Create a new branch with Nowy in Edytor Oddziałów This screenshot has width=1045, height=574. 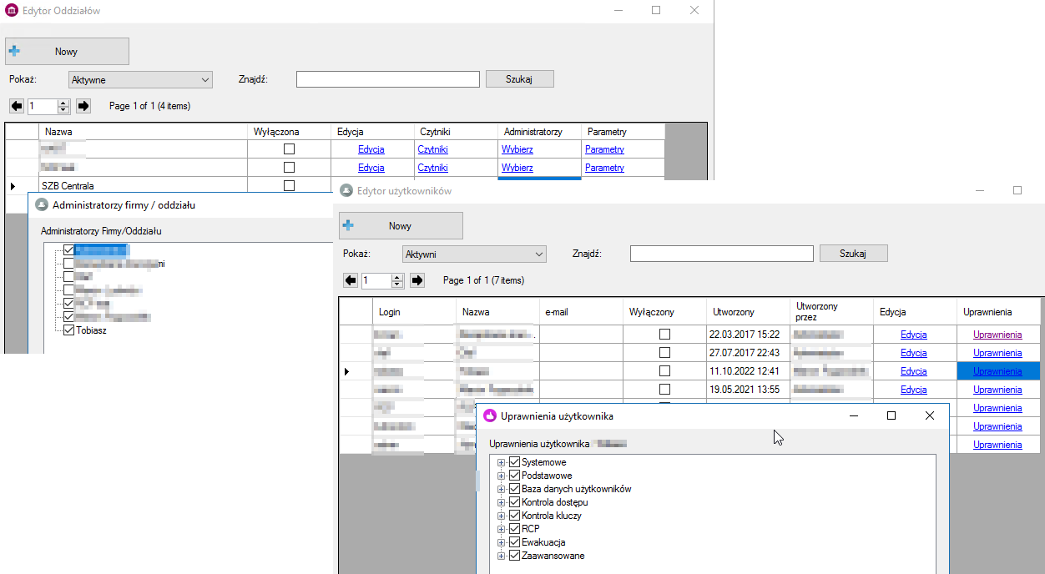click(67, 51)
